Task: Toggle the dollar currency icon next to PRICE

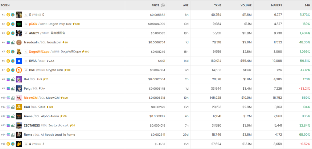Action: [x=163, y=5]
